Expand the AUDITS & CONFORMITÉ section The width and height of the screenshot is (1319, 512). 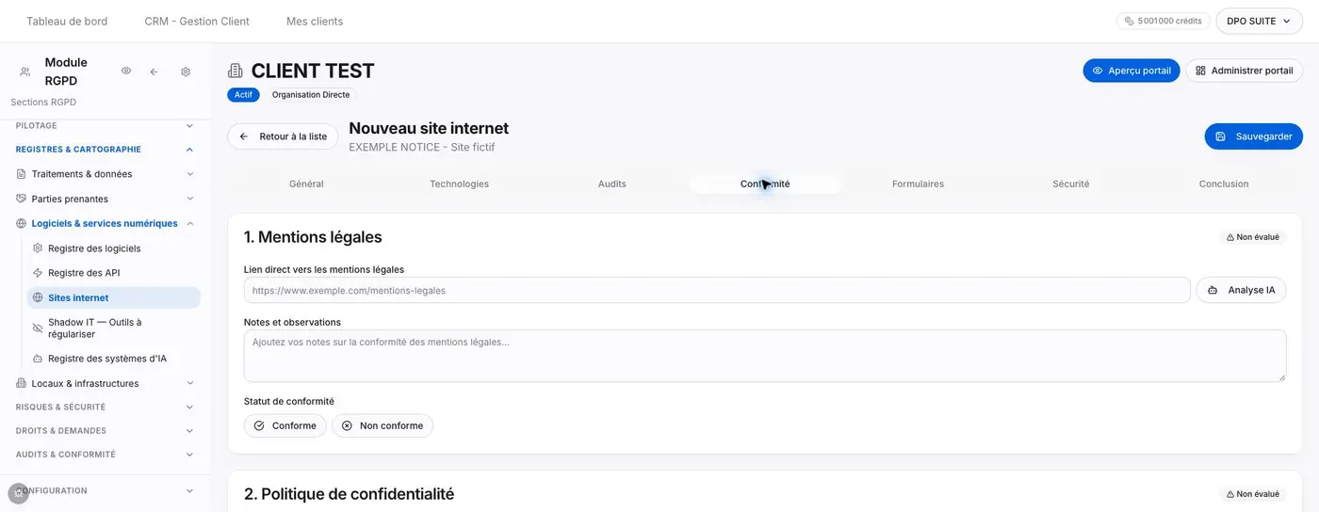(189, 454)
